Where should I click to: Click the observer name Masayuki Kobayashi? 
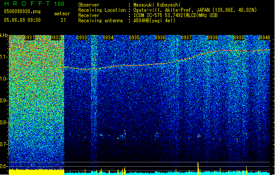(157, 5)
